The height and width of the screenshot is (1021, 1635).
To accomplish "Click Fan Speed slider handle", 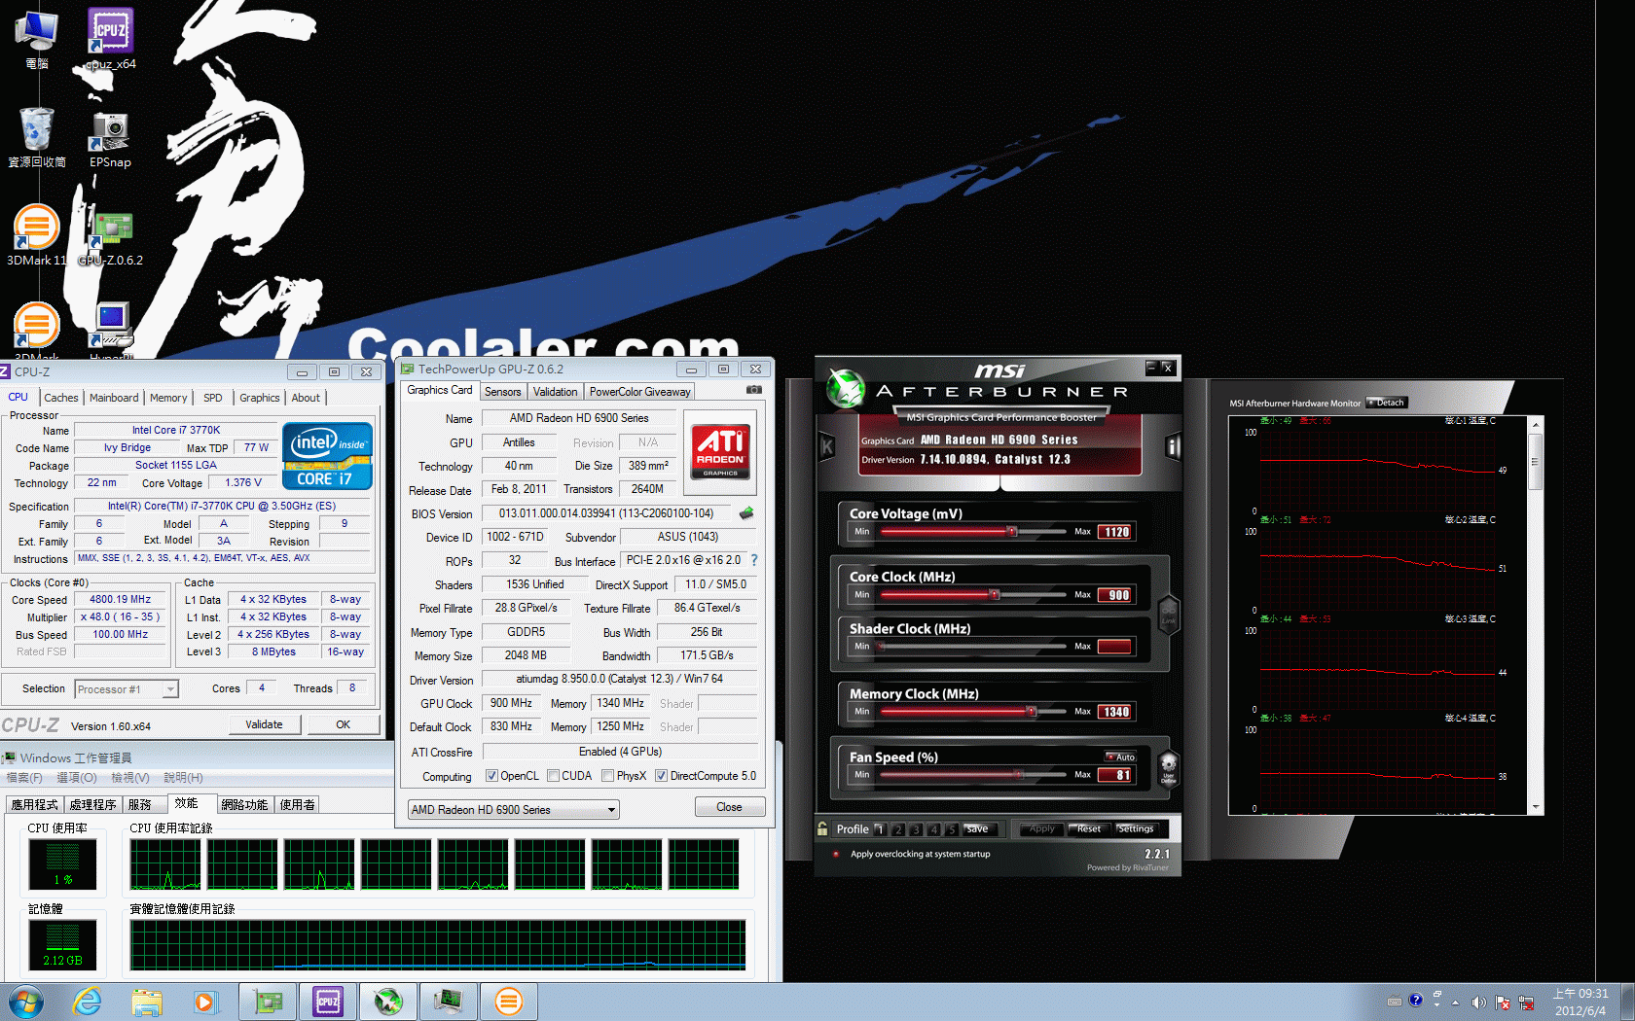I will point(1018,774).
